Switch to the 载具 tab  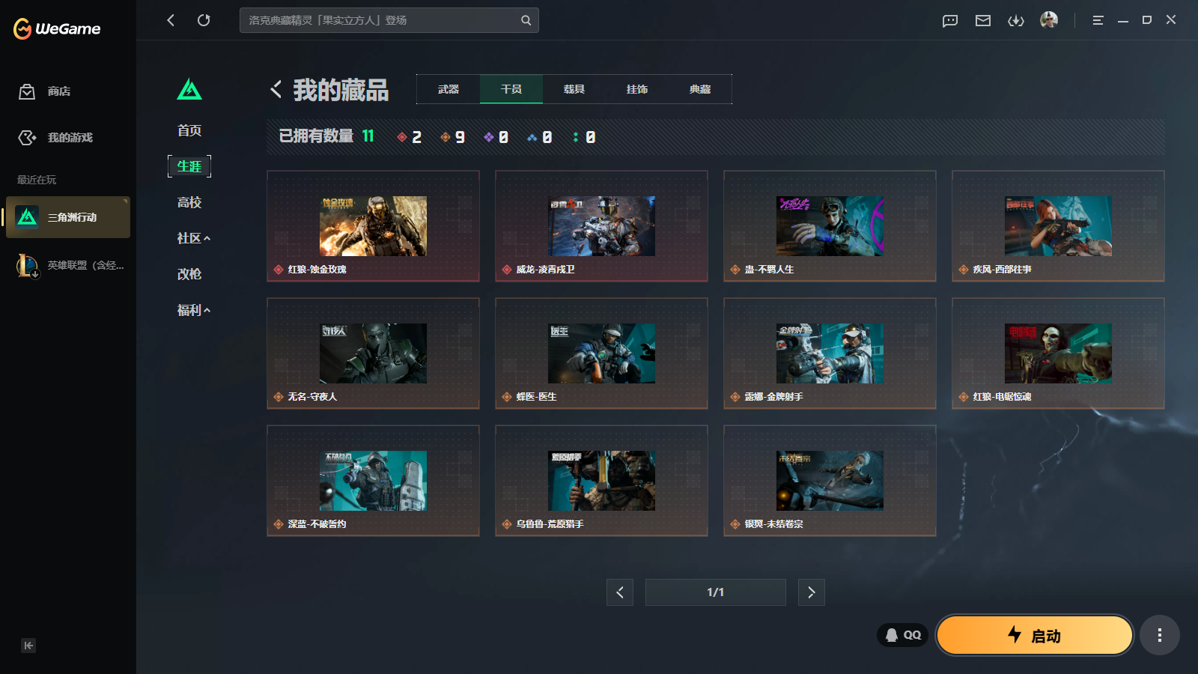[574, 89]
